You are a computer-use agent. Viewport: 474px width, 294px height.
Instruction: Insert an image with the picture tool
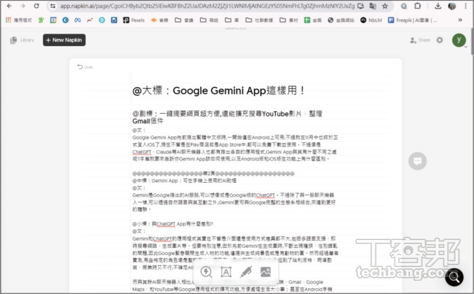point(265,272)
